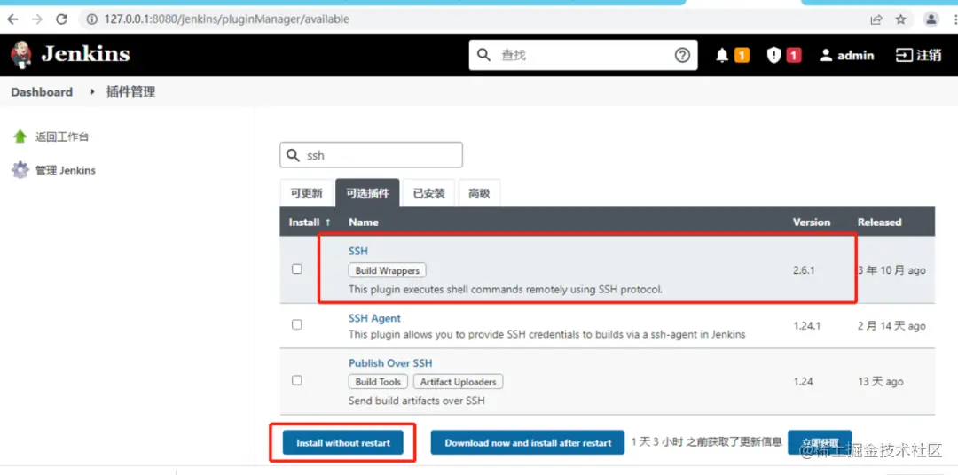Click the logout door icon
The width and height of the screenshot is (958, 475).
tap(904, 56)
